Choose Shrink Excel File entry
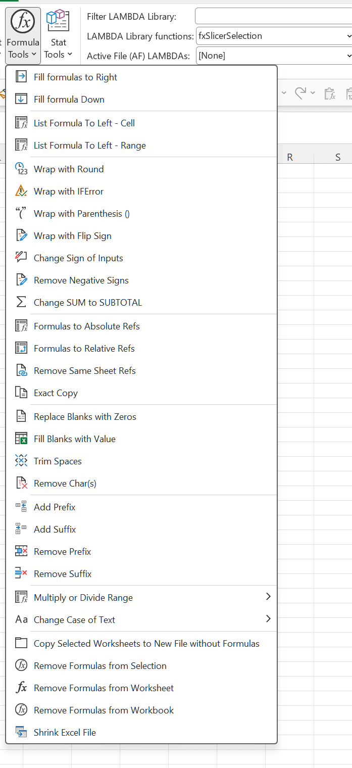Viewport: 352px width, 768px height. 141,732
